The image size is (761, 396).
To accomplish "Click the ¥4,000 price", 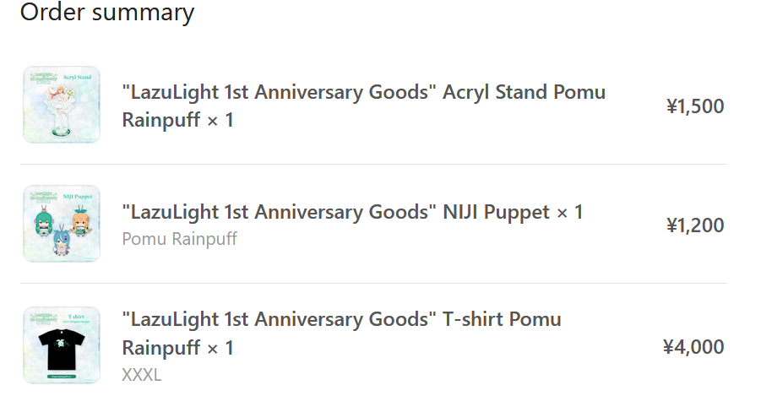I will pyautogui.click(x=693, y=347).
